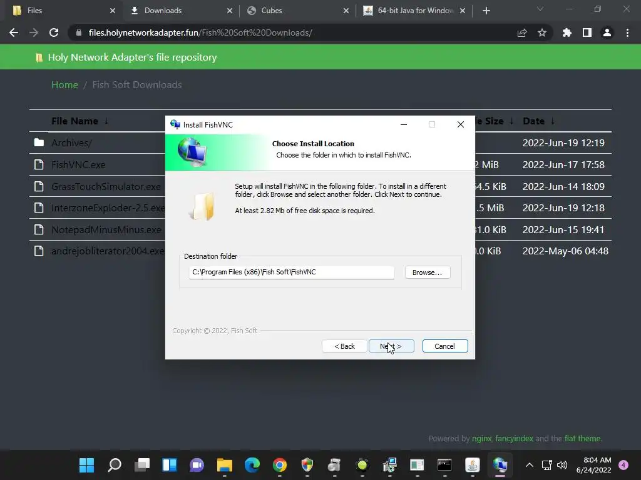
Task: Open the Extensions puzzle menu
Action: point(567,32)
